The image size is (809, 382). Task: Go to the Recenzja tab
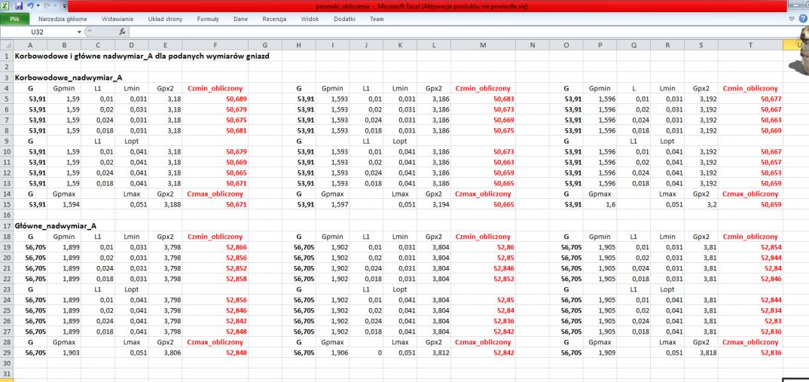point(274,19)
